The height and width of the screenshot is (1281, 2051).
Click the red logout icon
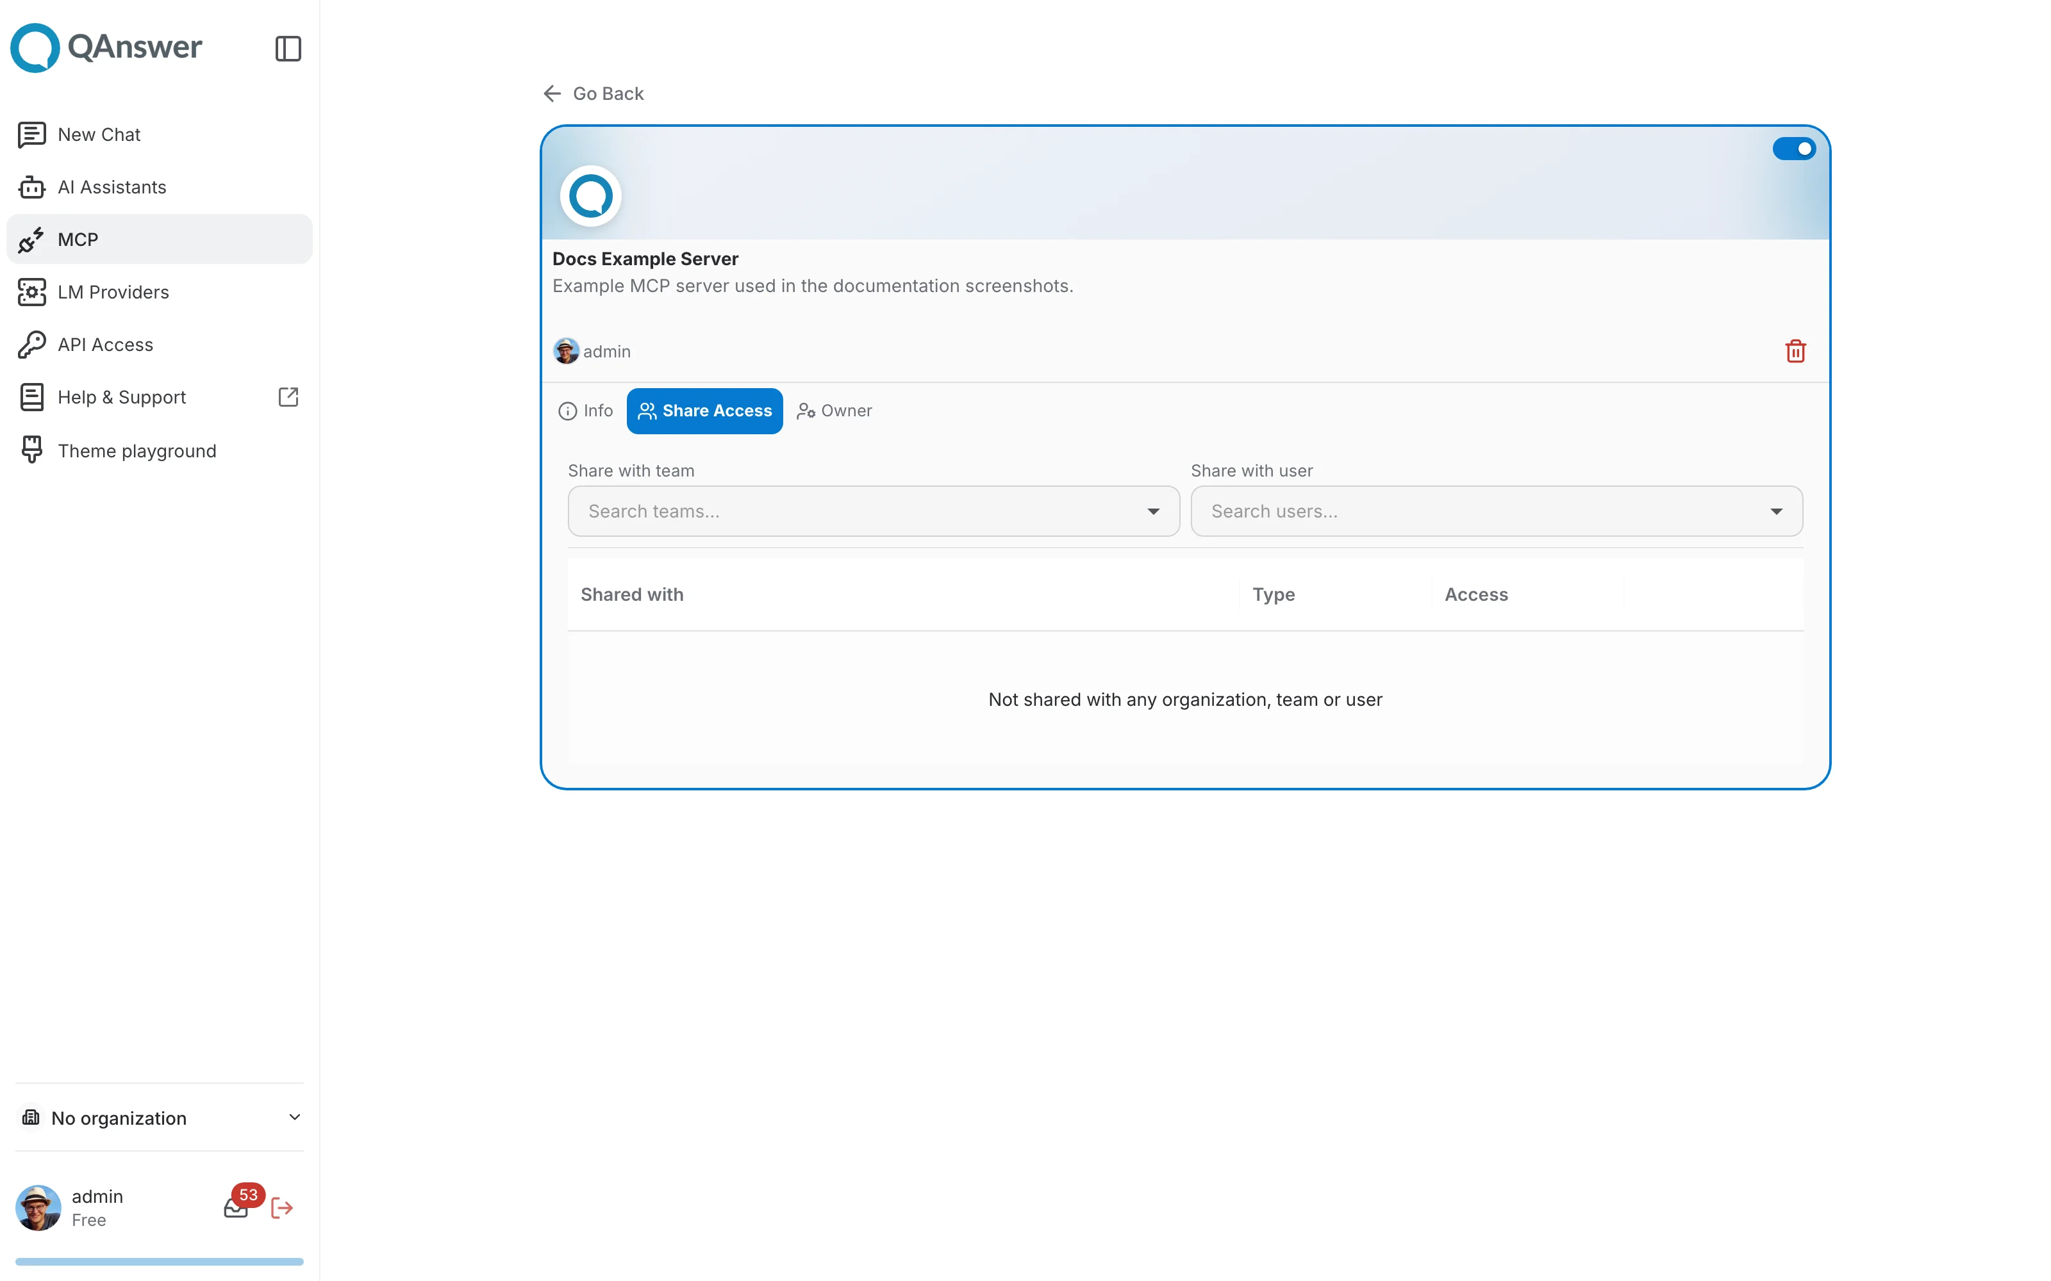[x=282, y=1208]
